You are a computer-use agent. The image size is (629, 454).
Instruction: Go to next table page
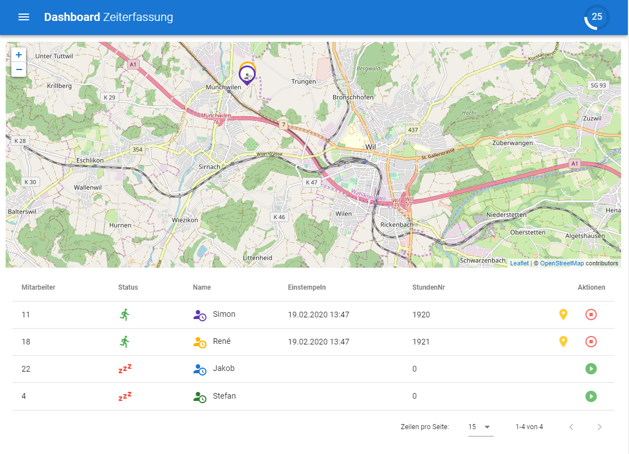coord(600,427)
